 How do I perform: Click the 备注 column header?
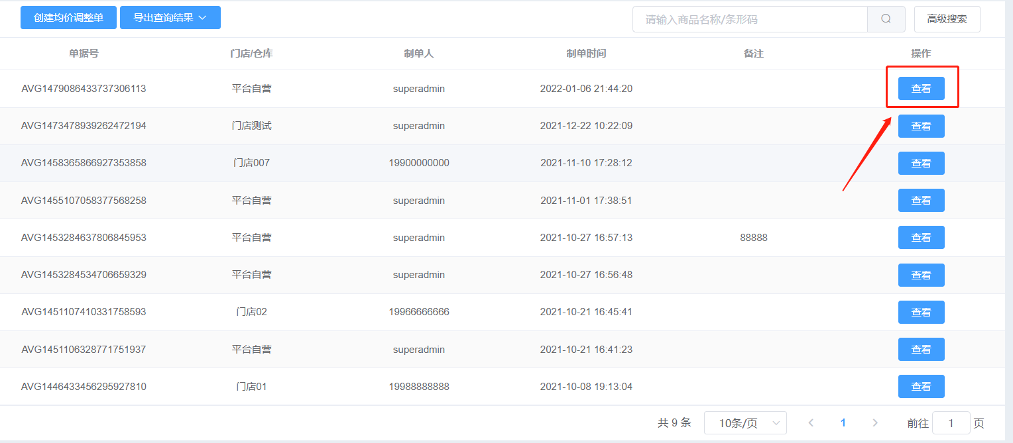coord(754,54)
